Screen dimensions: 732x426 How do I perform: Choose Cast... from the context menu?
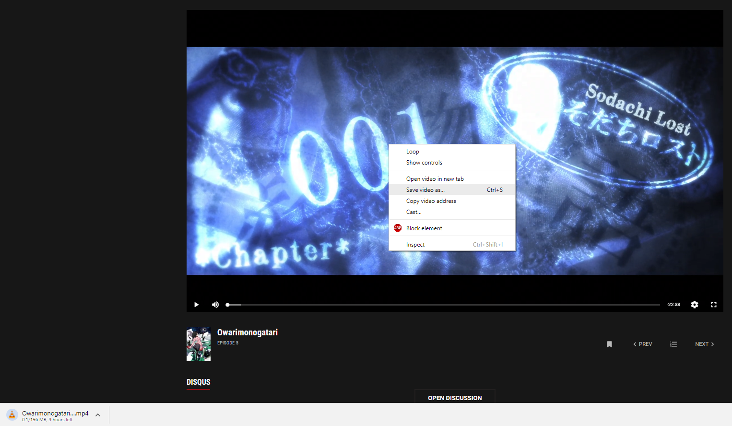[x=452, y=212]
